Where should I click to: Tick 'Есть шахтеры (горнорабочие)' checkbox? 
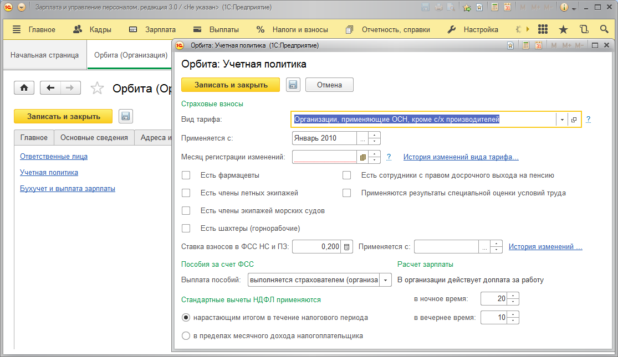coord(186,229)
